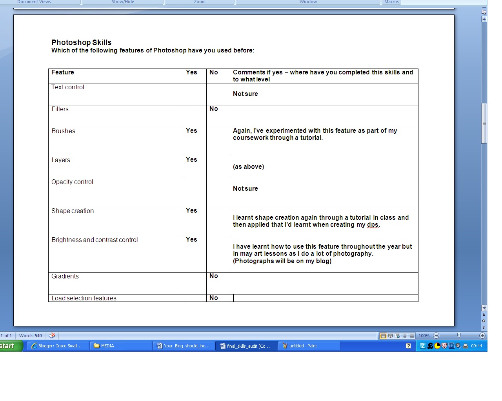The image size is (502, 401).
Task: Click the blue Z icon in the system tray
Action: tap(422, 346)
